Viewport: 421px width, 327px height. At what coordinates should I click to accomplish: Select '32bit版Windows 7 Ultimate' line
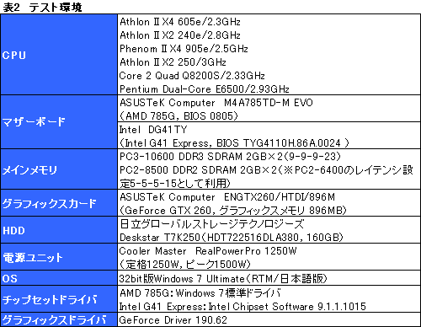(223, 278)
